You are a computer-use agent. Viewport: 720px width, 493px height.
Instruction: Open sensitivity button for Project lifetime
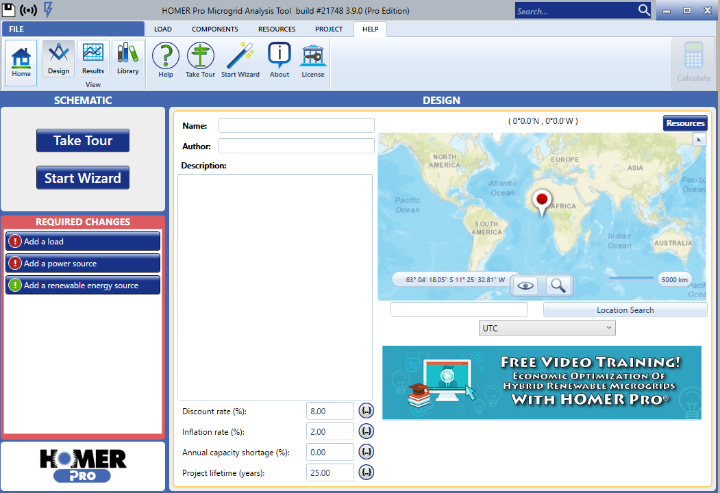click(x=366, y=472)
